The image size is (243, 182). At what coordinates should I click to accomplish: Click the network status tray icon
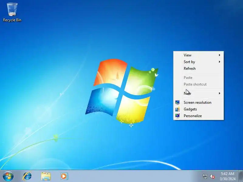click(205, 176)
